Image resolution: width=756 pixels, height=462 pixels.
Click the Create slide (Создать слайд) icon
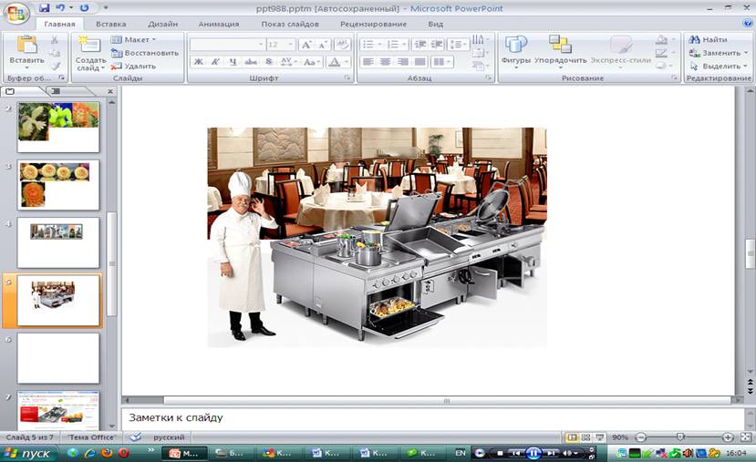click(x=89, y=46)
